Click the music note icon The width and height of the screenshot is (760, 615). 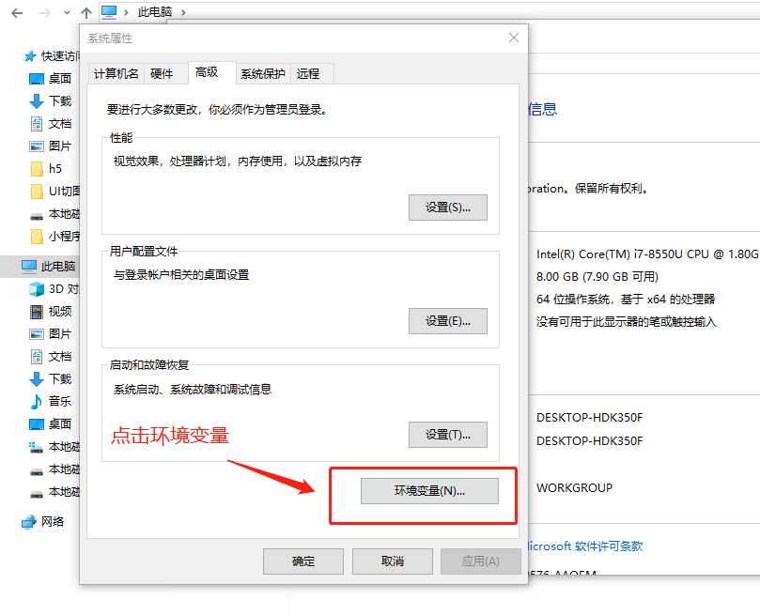click(37, 402)
